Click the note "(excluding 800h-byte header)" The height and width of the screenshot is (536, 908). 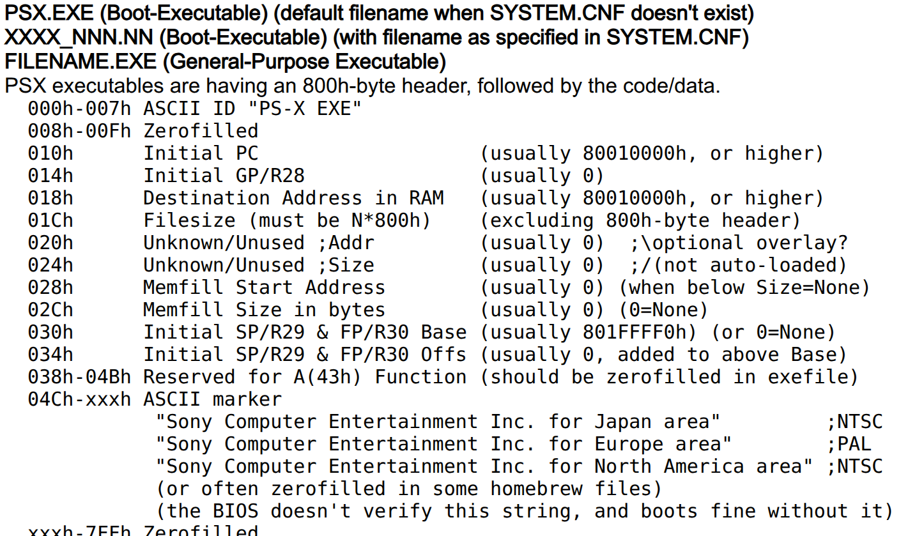pos(640,220)
